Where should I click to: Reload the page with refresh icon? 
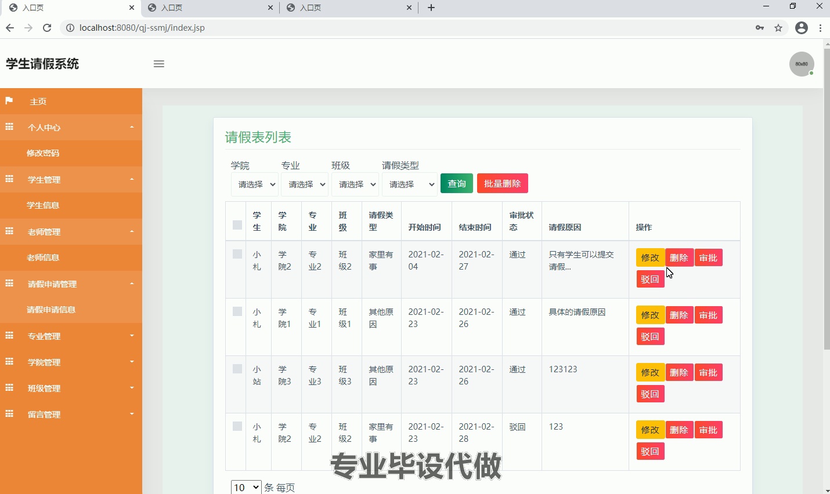(x=48, y=28)
